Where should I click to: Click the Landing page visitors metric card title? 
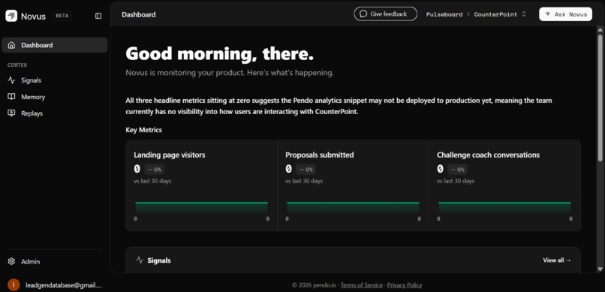(170, 155)
